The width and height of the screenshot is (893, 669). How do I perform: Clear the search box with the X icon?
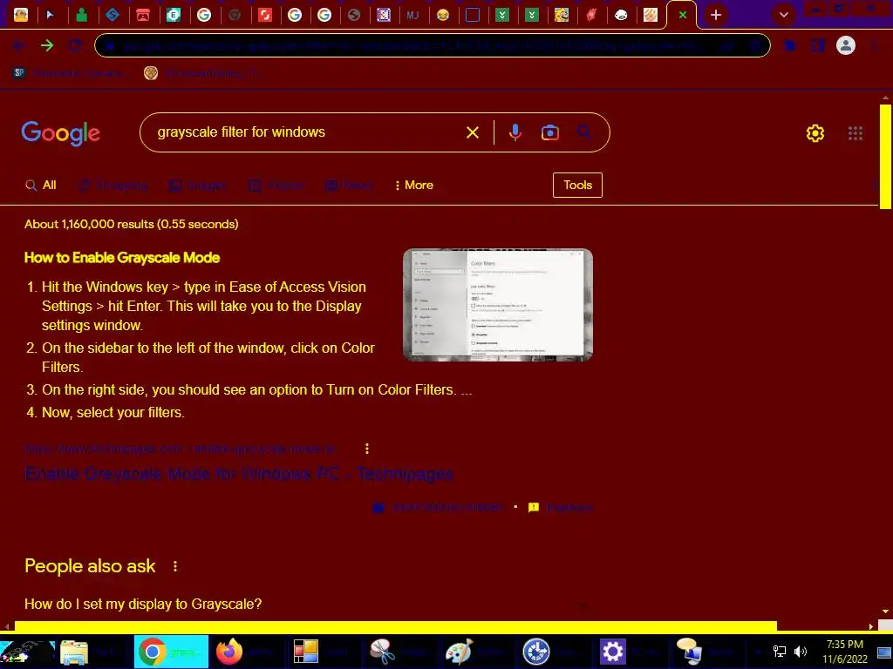point(472,132)
